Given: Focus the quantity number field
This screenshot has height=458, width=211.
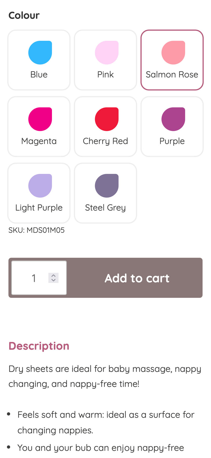Looking at the screenshot, I should tap(32, 278).
